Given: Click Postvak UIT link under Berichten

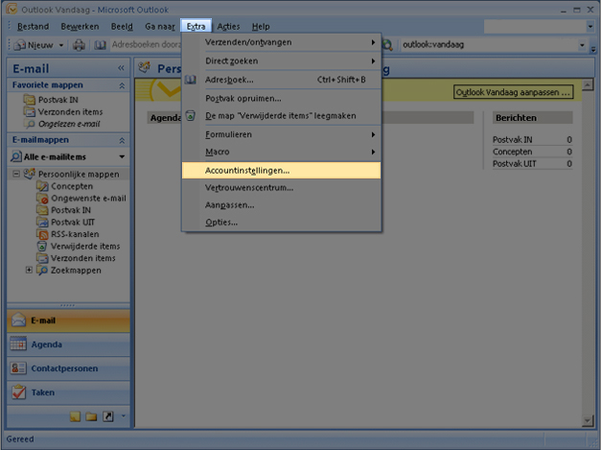Looking at the screenshot, I should coord(515,163).
